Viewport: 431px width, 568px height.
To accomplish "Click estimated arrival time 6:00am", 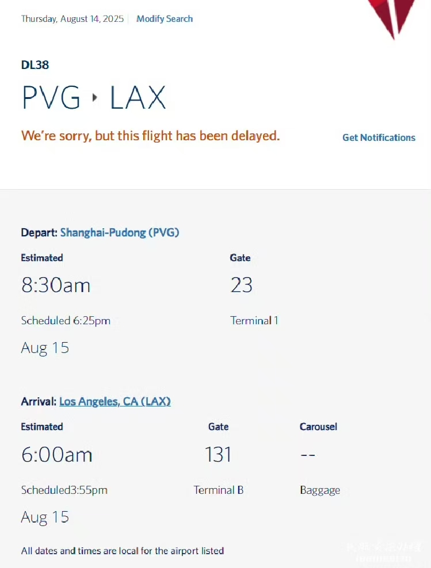I will click(57, 454).
